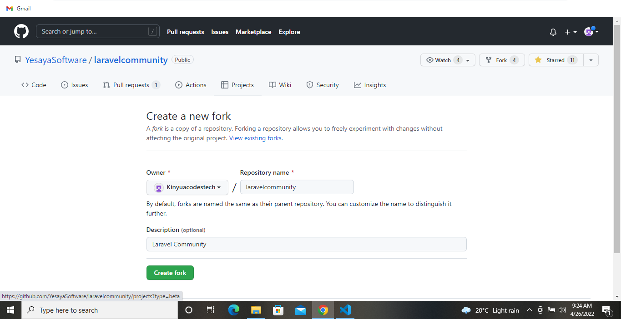The image size is (621, 319).
Task: Open the YesayaSoftware owner link
Action: [x=56, y=60]
